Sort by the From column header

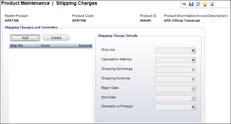[45, 45]
